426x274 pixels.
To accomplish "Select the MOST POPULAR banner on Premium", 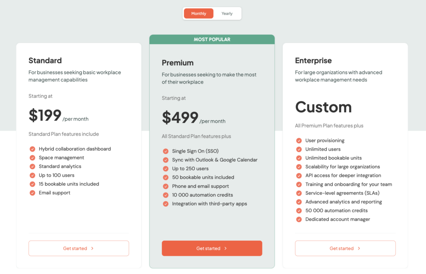I will (x=212, y=39).
